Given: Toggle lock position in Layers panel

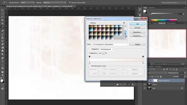Looking at the screenshot, I should coord(158,77).
